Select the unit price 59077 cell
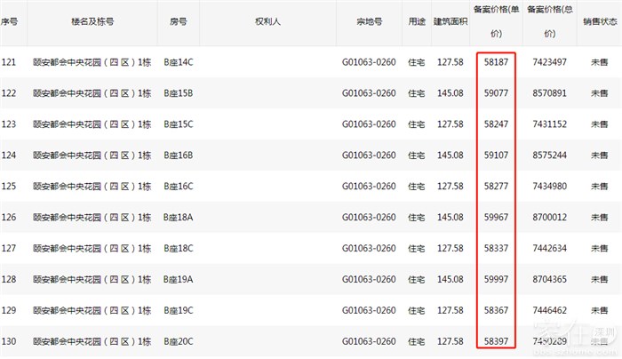This screenshot has width=622, height=359. click(497, 92)
